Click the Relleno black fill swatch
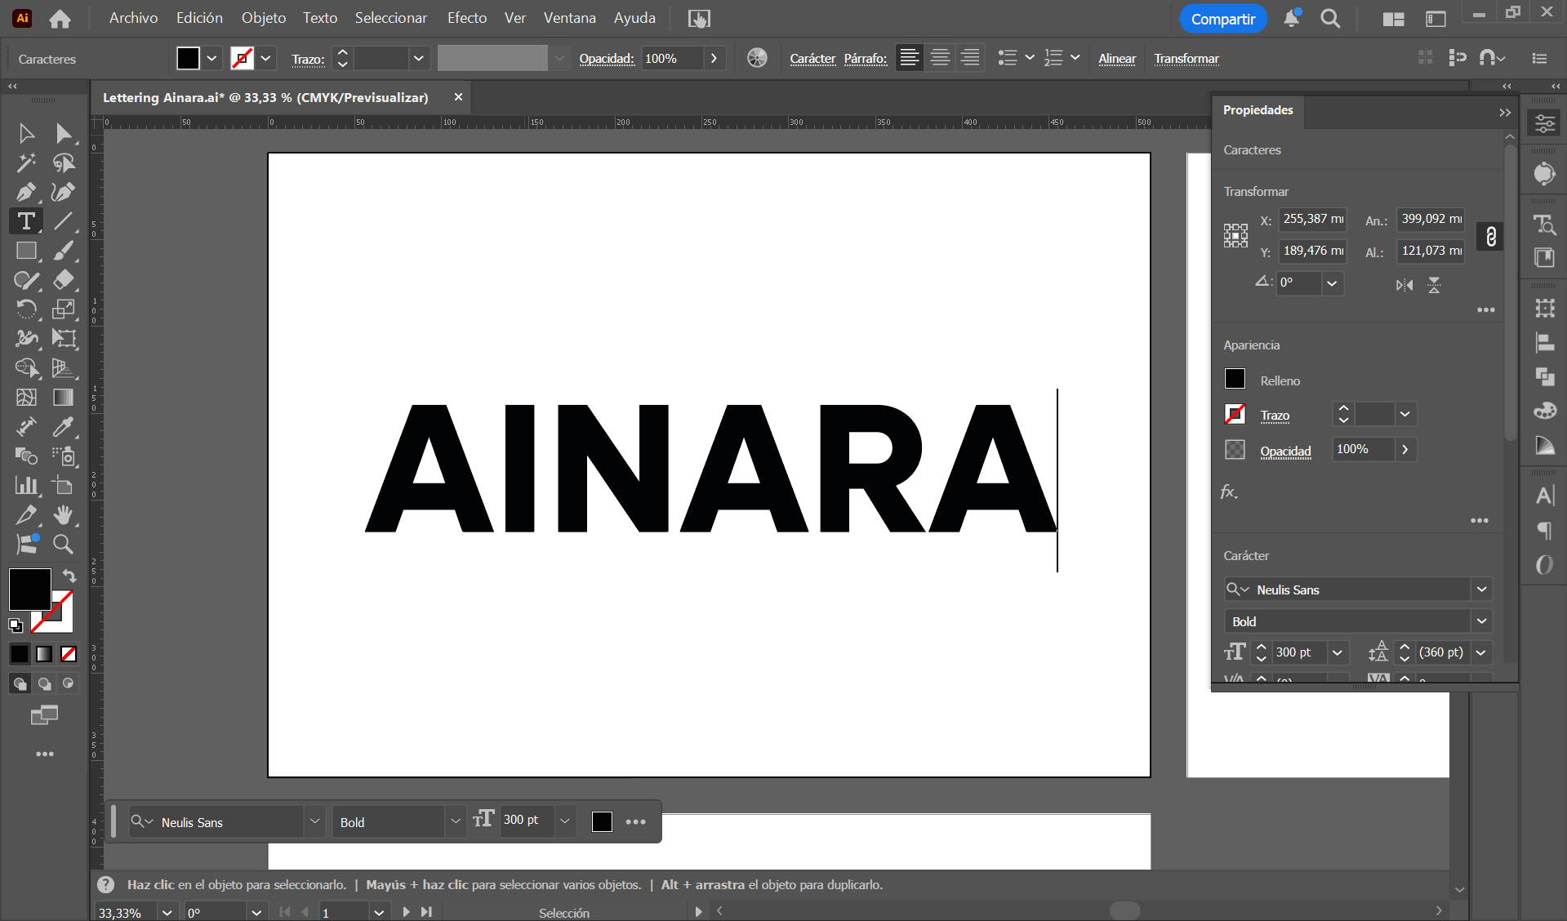Image resolution: width=1567 pixels, height=921 pixels. click(x=1235, y=379)
